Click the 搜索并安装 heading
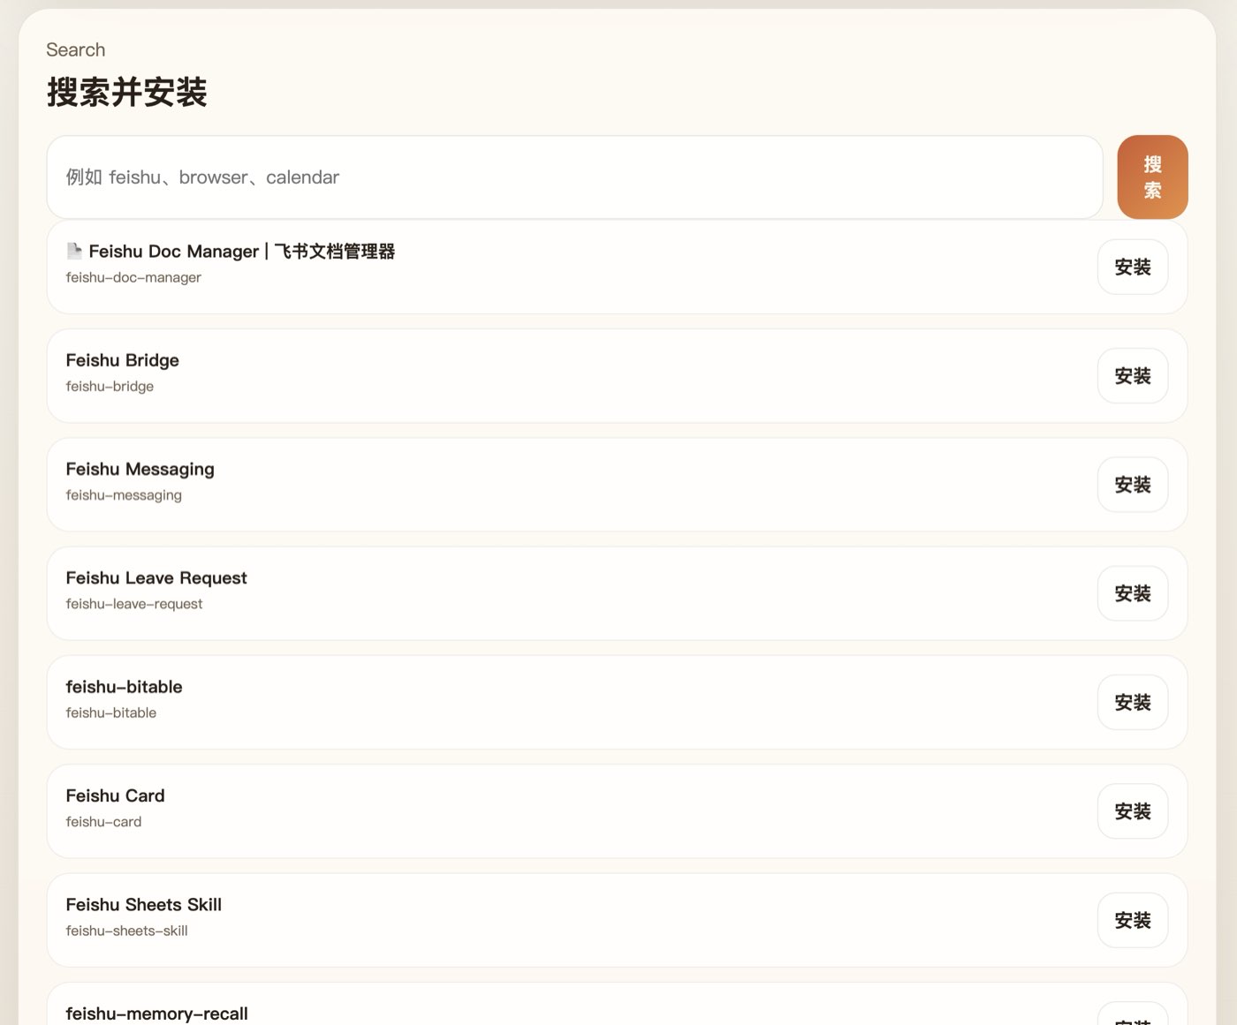Screen dimensions: 1237x1025 tap(126, 92)
